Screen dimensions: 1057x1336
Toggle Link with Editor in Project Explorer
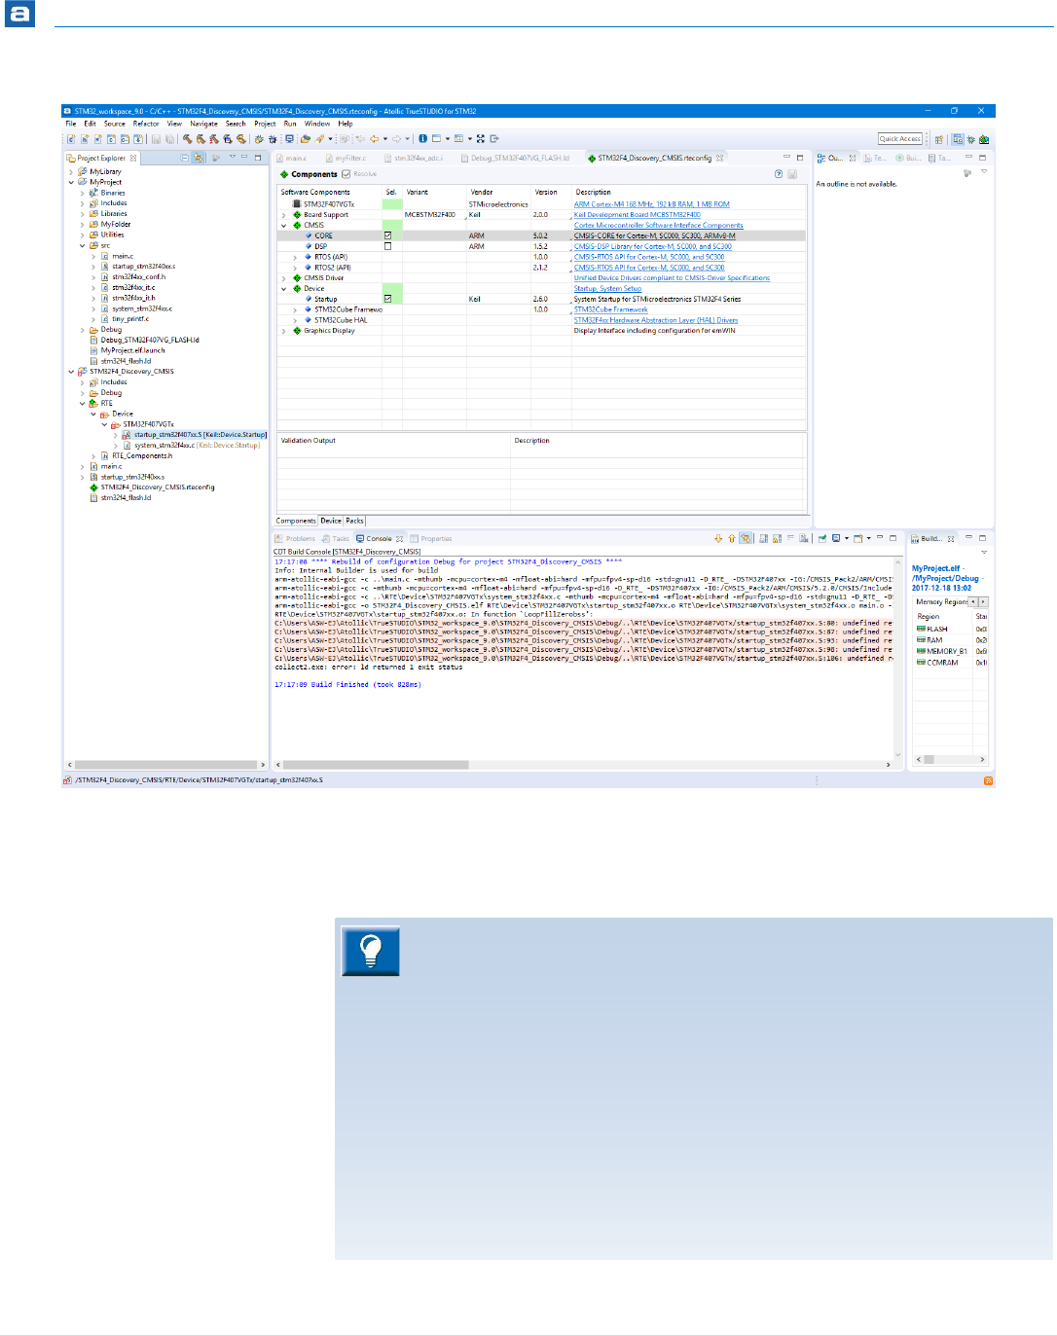pyautogui.click(x=198, y=158)
